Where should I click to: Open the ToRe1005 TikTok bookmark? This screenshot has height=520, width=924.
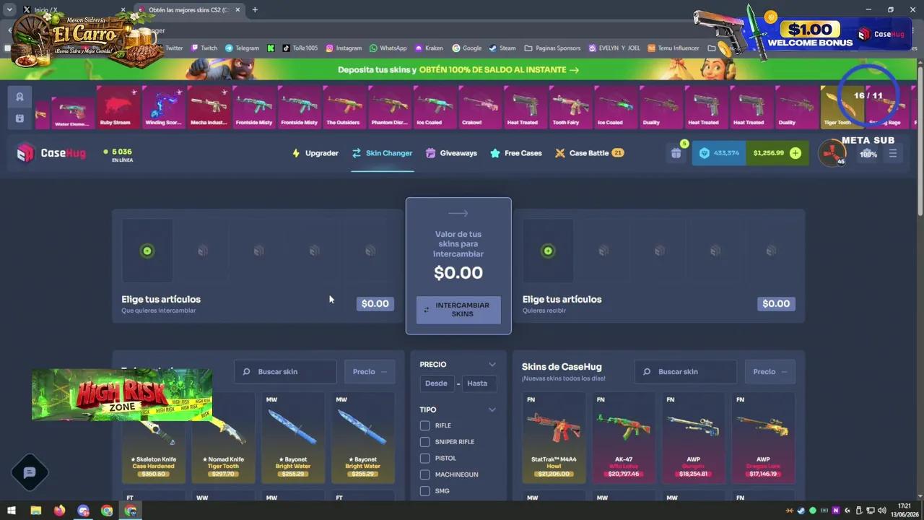(300, 48)
